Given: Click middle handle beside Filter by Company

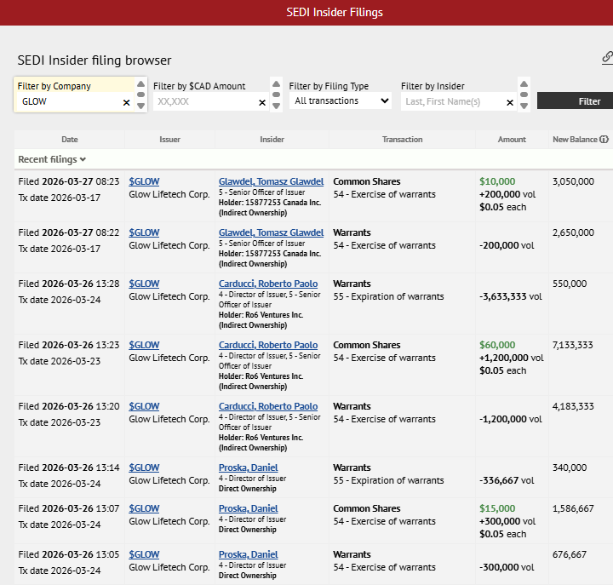Looking at the screenshot, I should [x=141, y=95].
